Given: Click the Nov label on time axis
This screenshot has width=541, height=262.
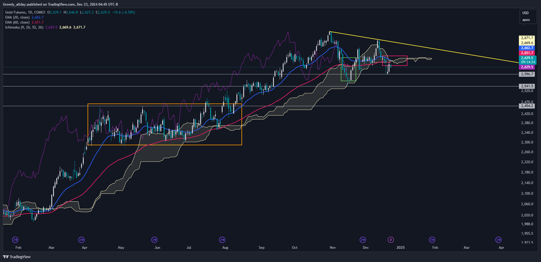Looking at the screenshot, I should [x=333, y=248].
